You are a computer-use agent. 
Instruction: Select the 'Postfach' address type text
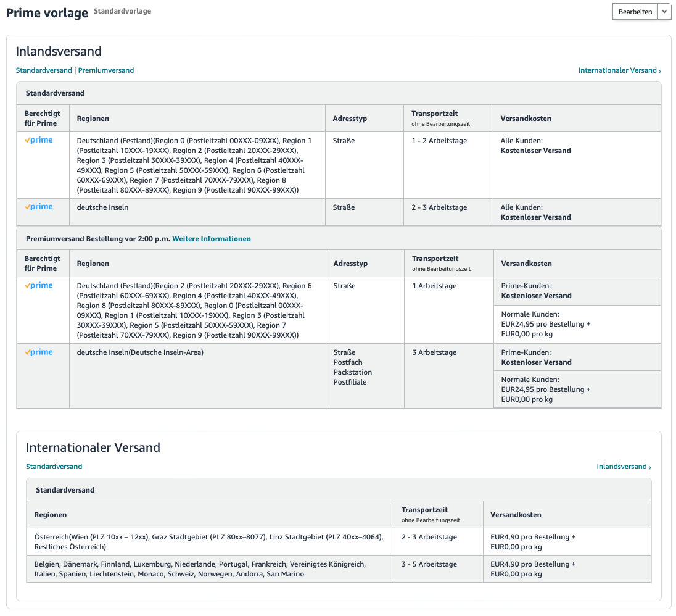[x=348, y=362]
